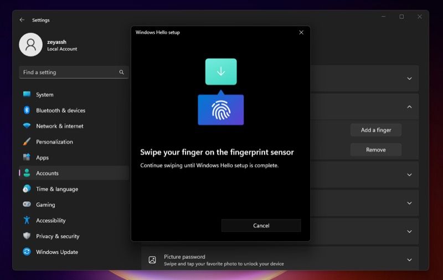Viewport: 443px width, 280px height.
Task: Open Bluetooth & devices settings
Action: pos(74,110)
